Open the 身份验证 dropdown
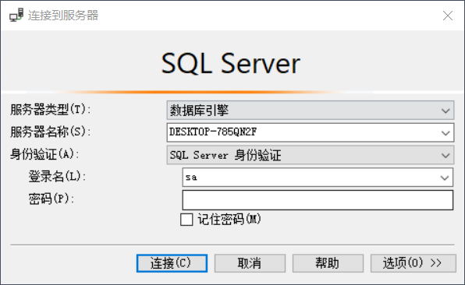Viewport: 465px width, 285px height. click(x=311, y=155)
